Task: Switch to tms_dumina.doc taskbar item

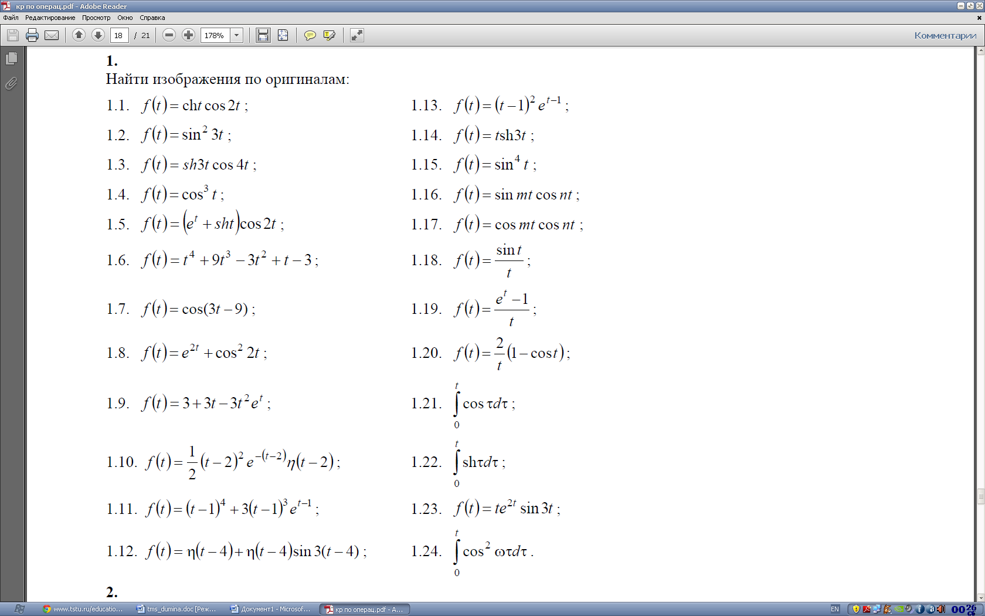Action: [x=176, y=609]
